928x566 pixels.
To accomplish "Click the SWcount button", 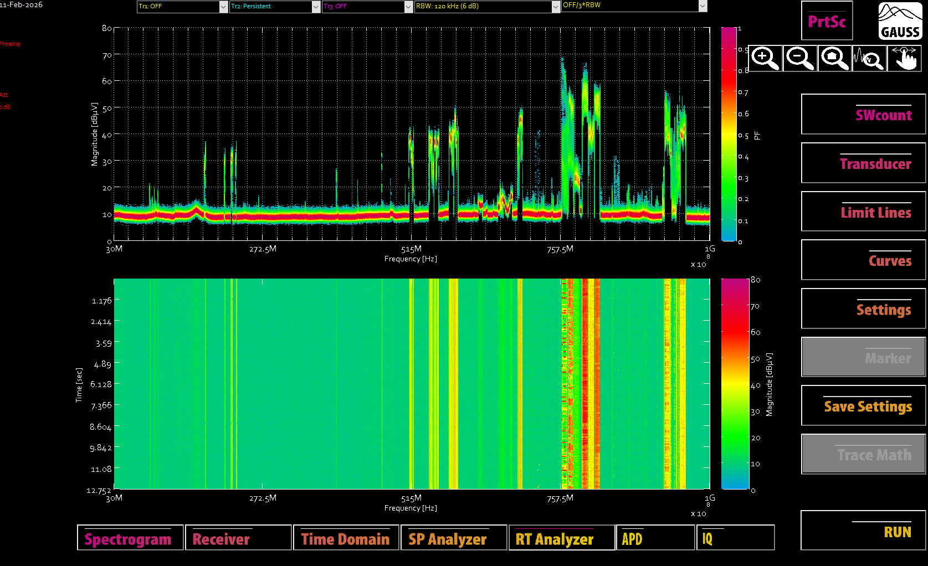I will click(863, 115).
